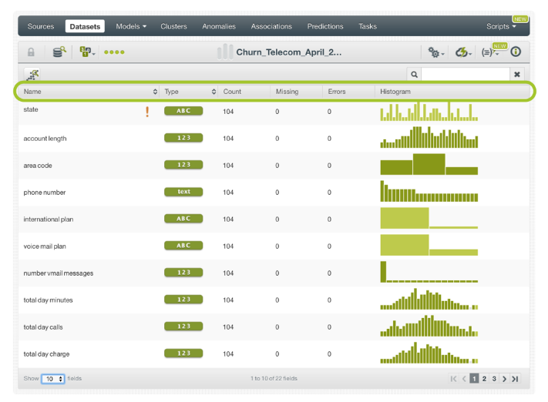Open the one-click cloud actions menu

point(463,52)
